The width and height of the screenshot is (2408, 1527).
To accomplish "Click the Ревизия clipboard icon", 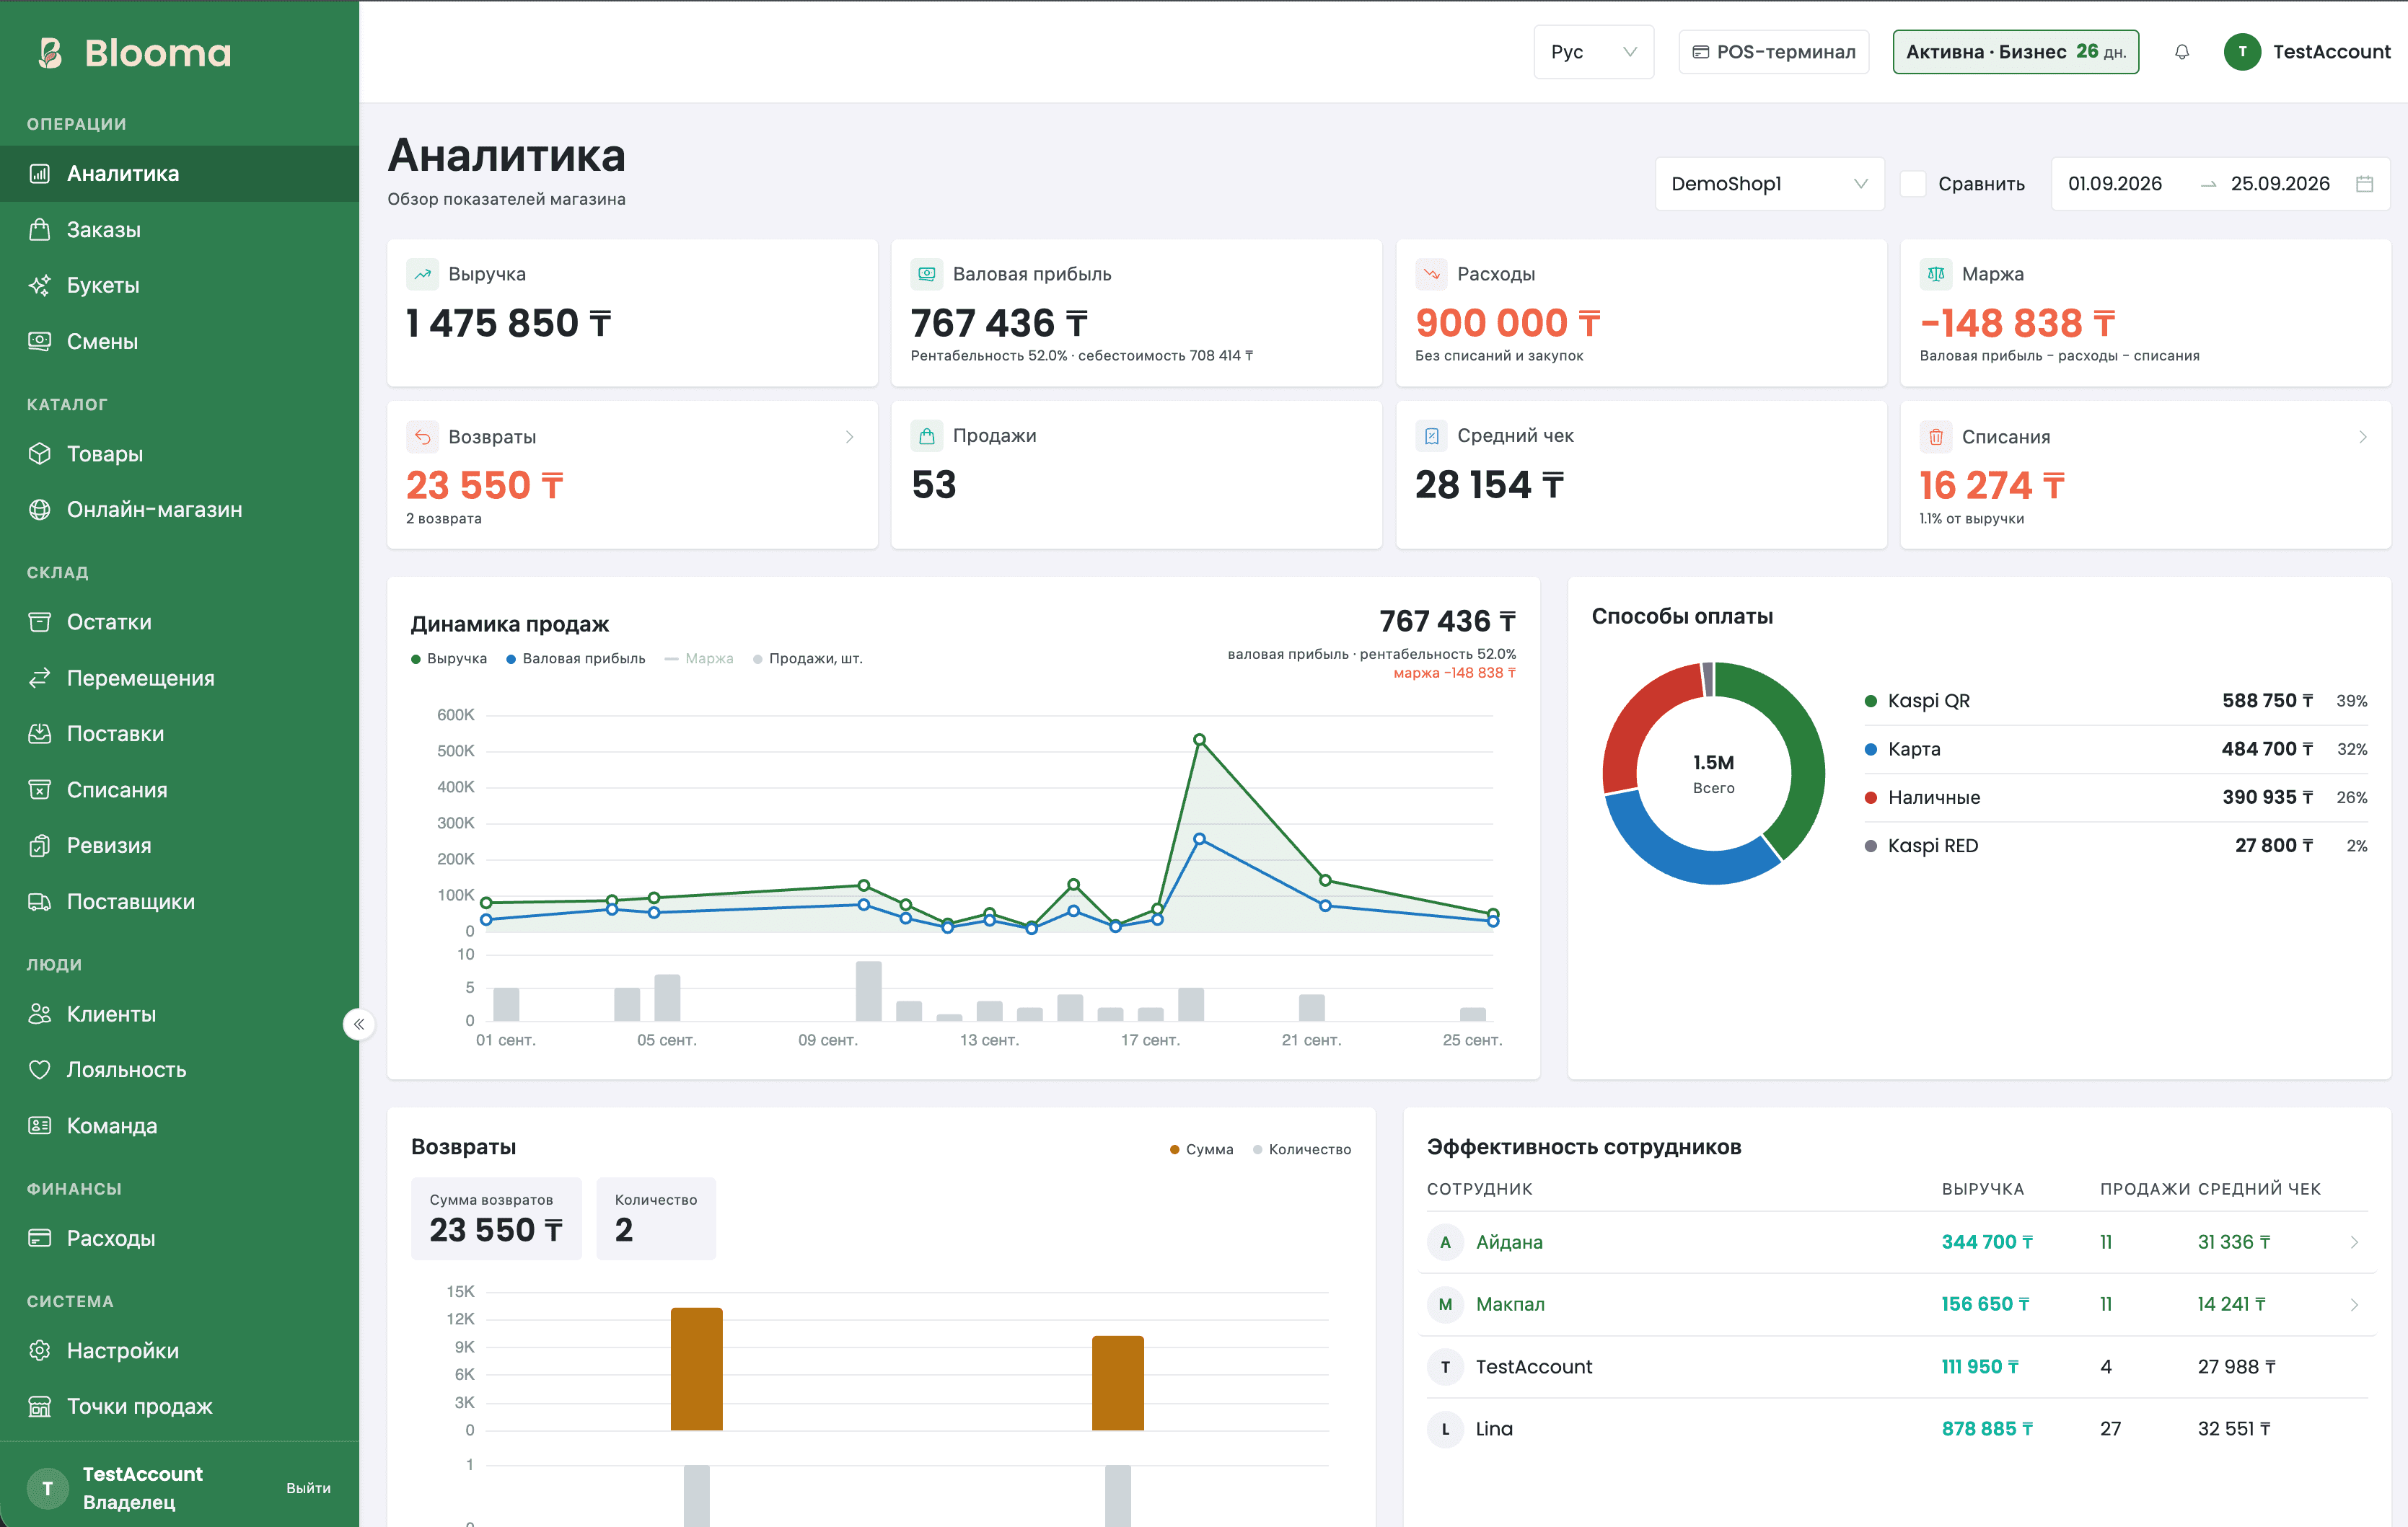I will coord(39,846).
